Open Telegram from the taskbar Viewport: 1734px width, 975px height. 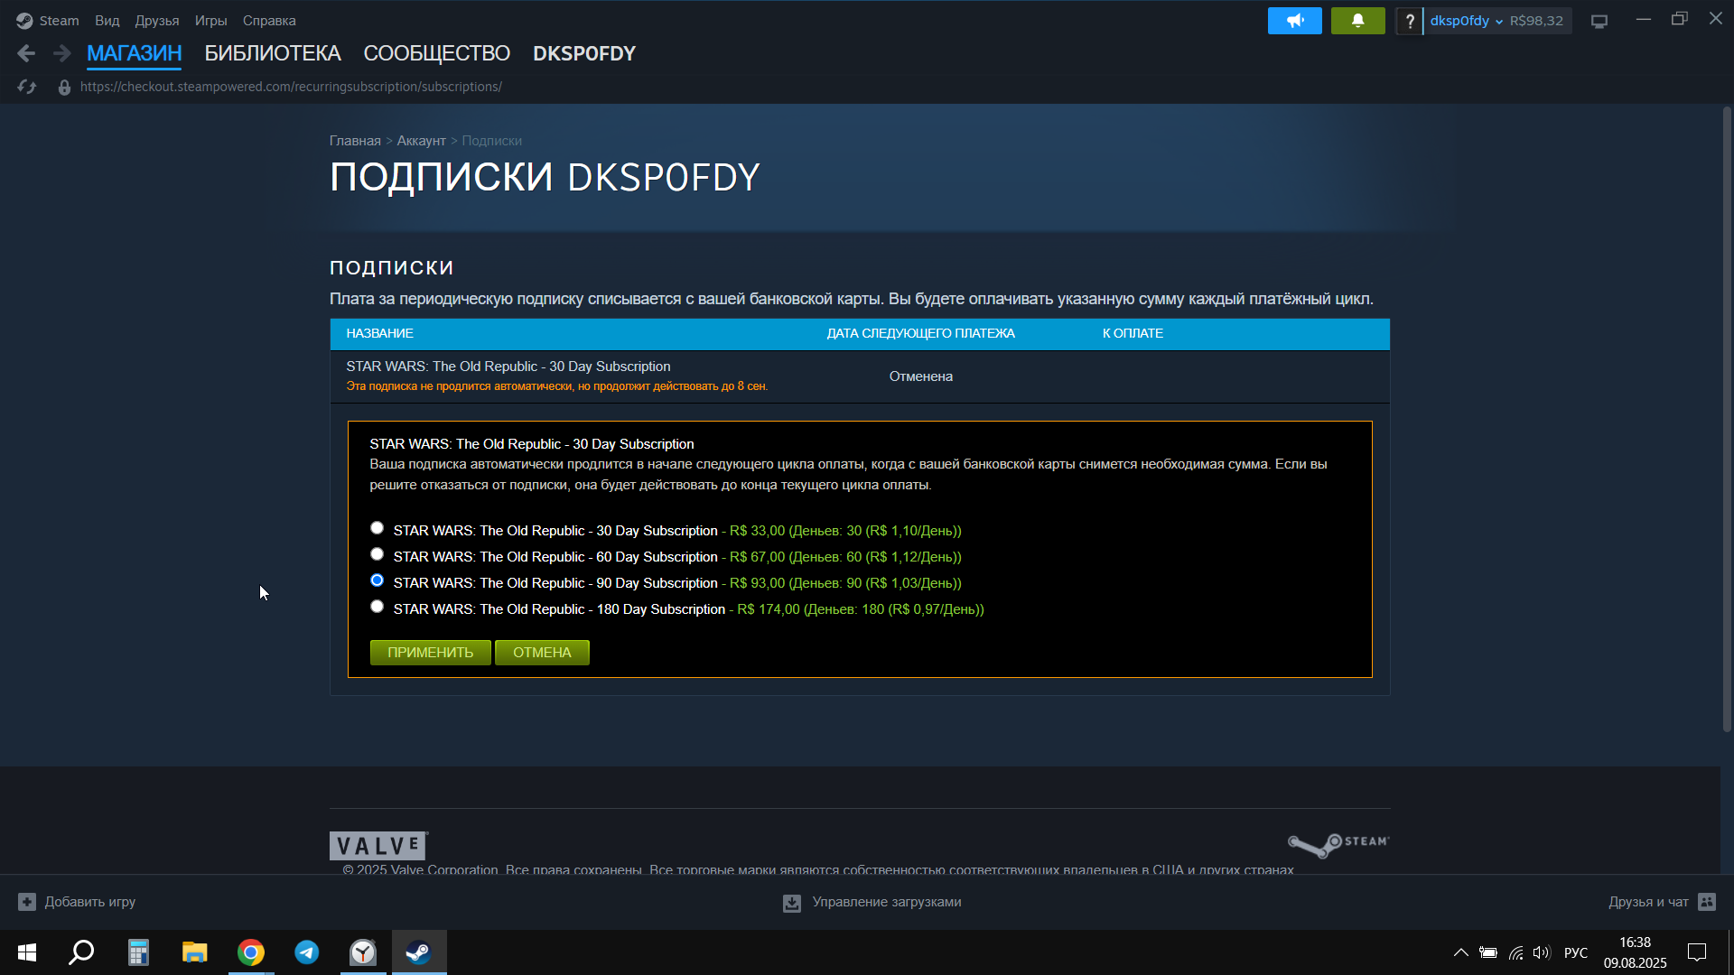(x=307, y=952)
